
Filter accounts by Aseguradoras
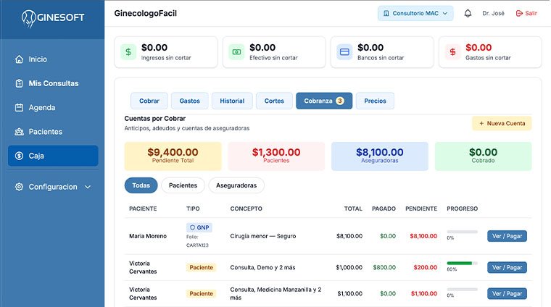236,185
